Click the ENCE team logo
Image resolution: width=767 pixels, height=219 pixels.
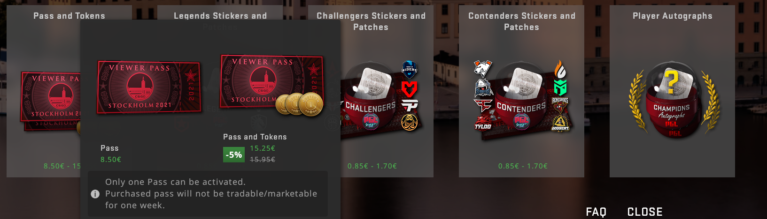(x=410, y=123)
